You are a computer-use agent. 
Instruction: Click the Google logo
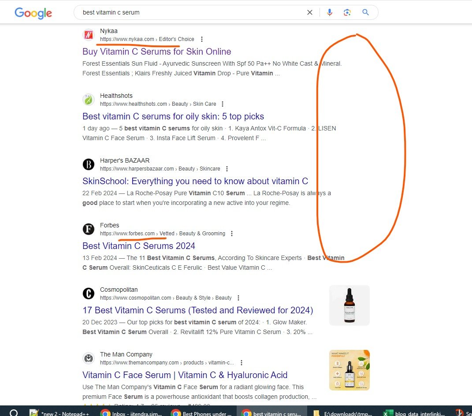pos(33,13)
